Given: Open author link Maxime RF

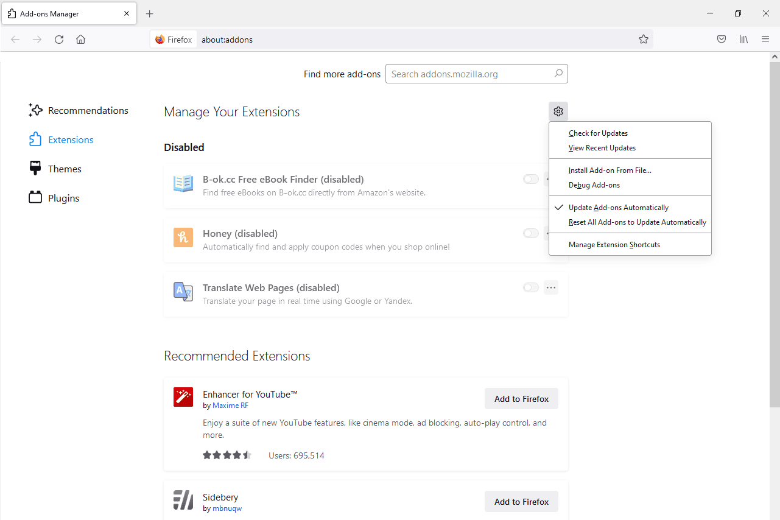Looking at the screenshot, I should click(x=230, y=406).
